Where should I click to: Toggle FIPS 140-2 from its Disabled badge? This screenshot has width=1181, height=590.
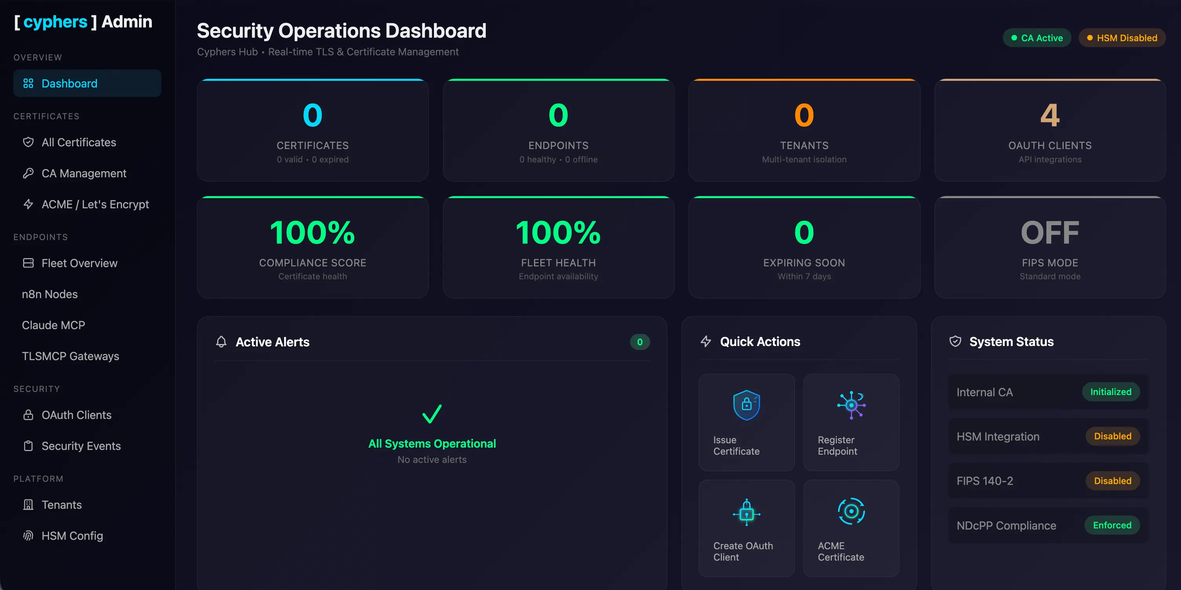point(1113,481)
